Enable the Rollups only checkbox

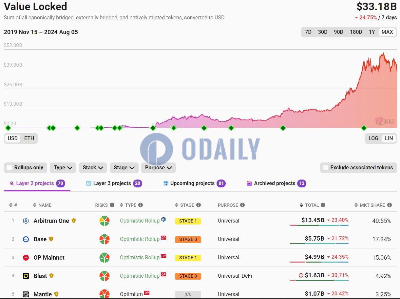click(9, 168)
